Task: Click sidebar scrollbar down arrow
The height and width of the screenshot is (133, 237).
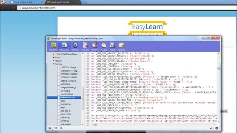Action: tap(83, 125)
